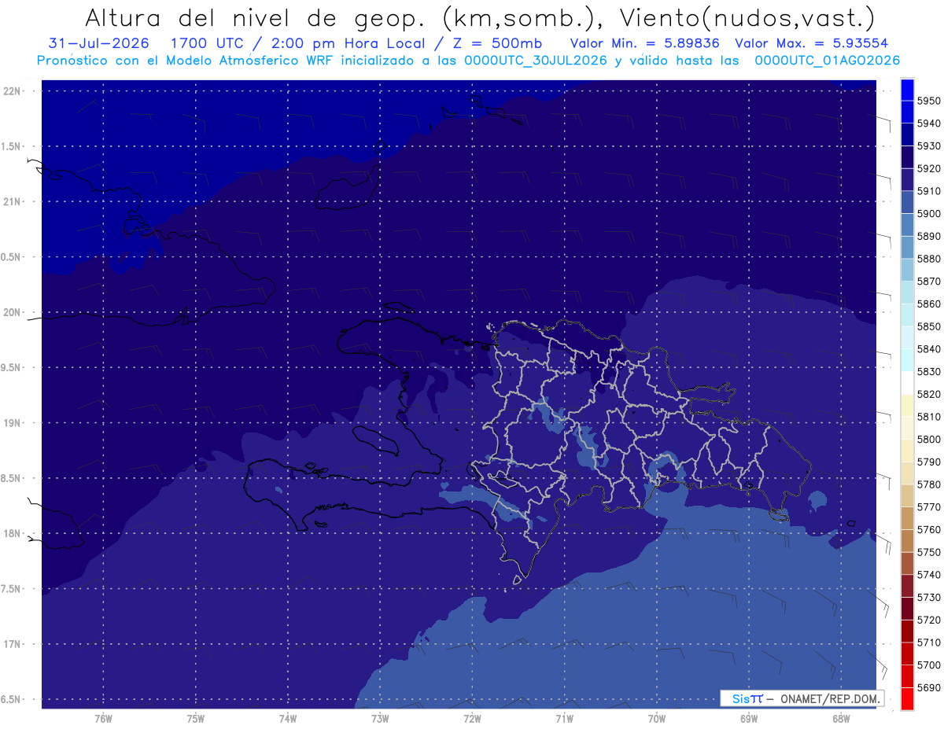Click the '71W' longitude label
944x729 pixels.
[564, 718]
